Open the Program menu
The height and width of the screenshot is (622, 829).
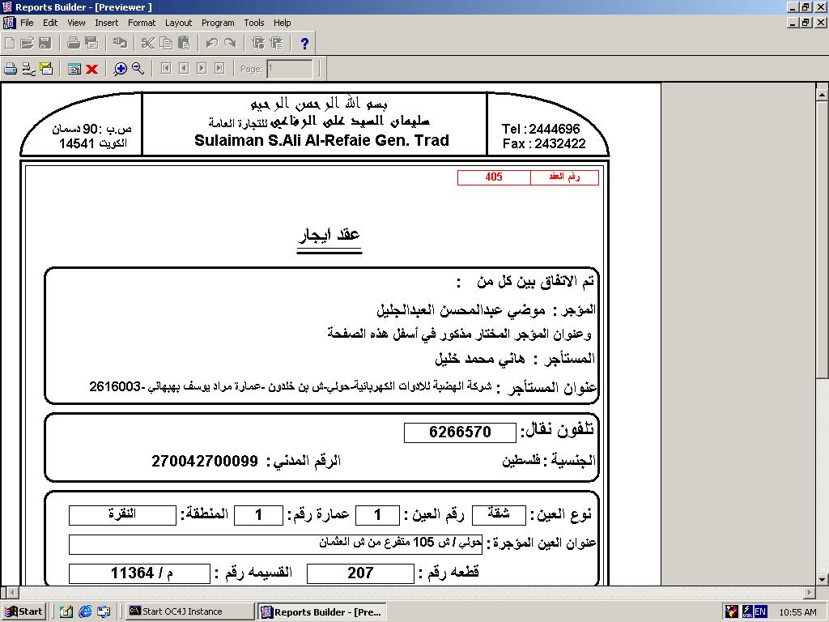click(218, 23)
